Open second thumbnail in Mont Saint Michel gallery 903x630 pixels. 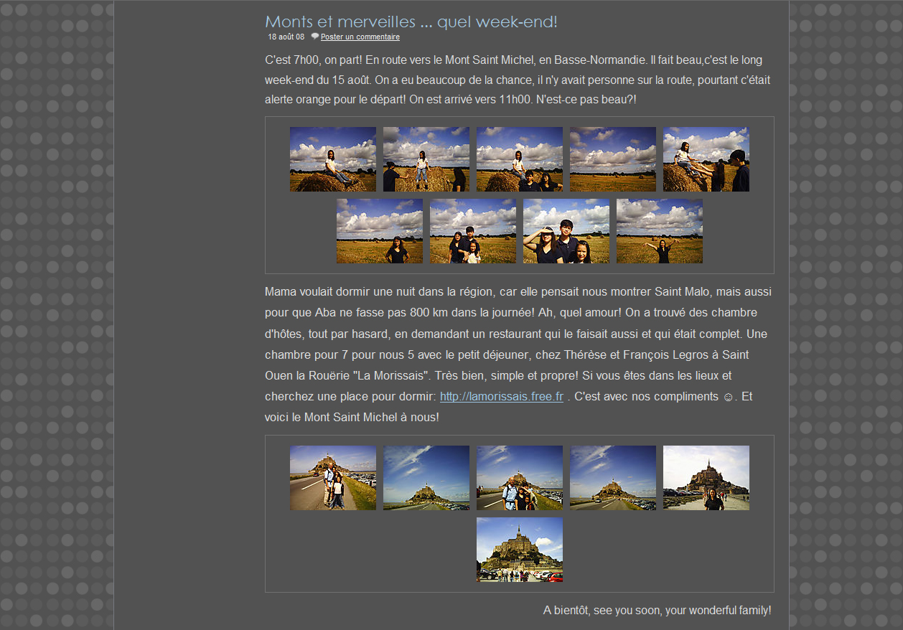click(x=426, y=478)
